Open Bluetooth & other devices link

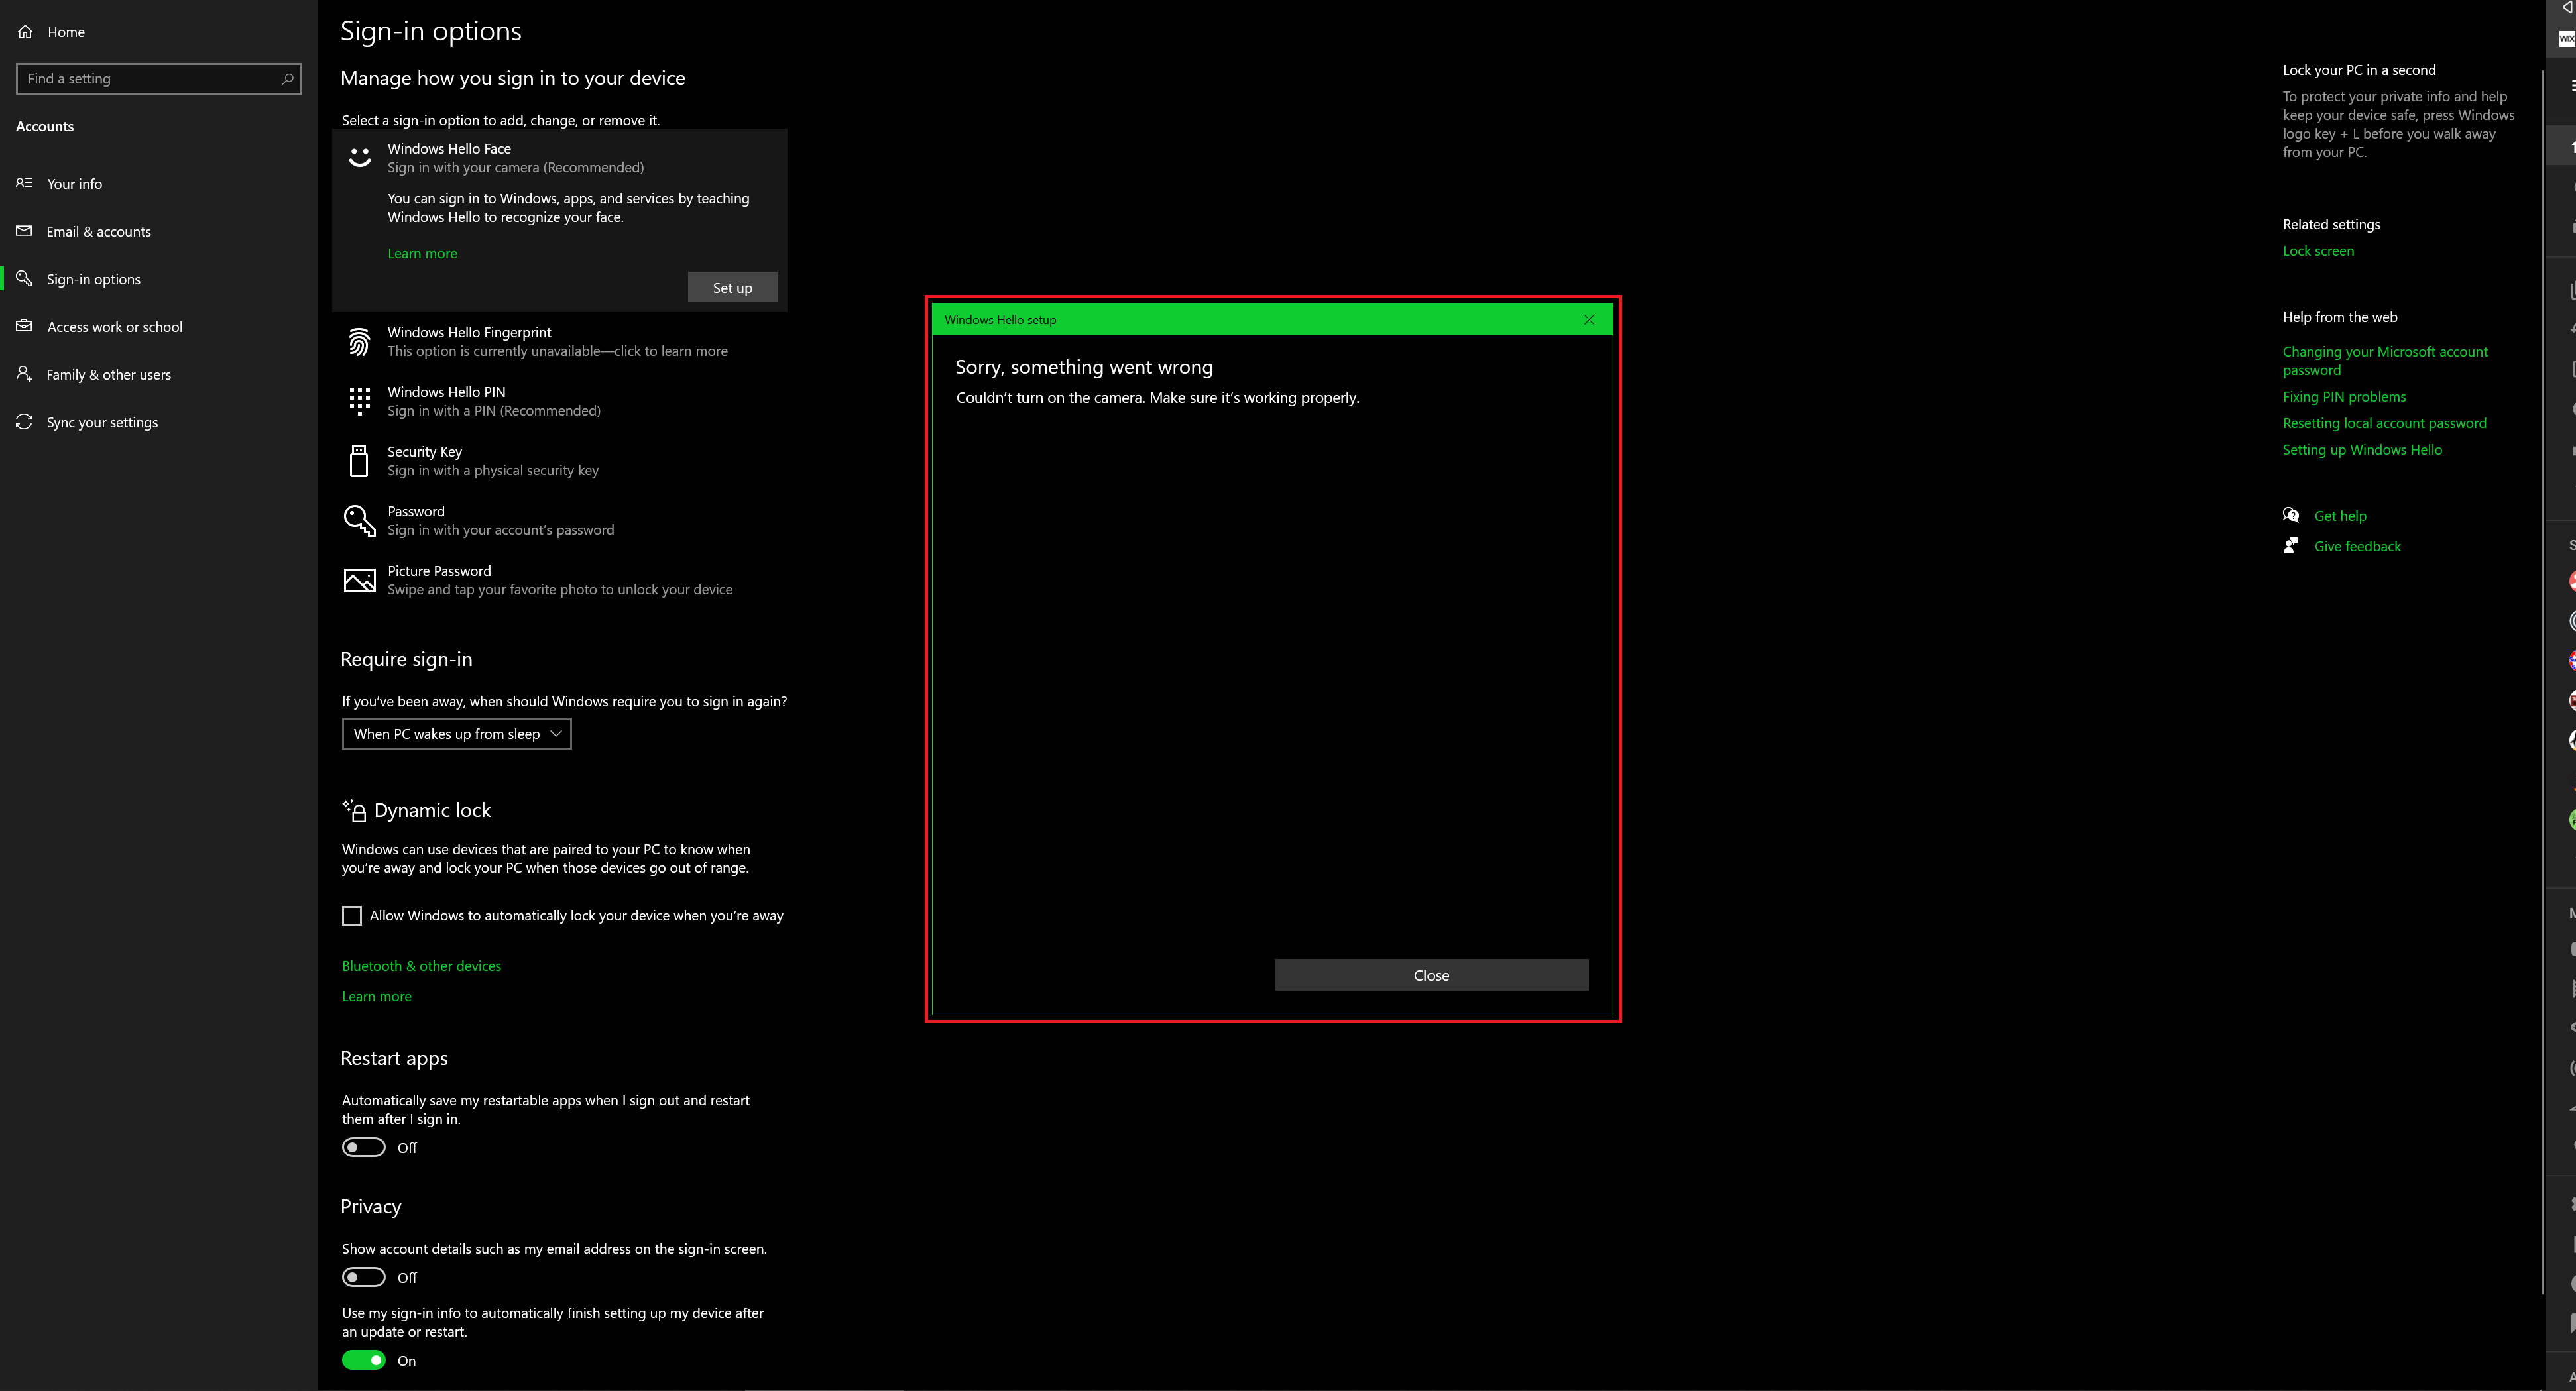[x=421, y=965]
